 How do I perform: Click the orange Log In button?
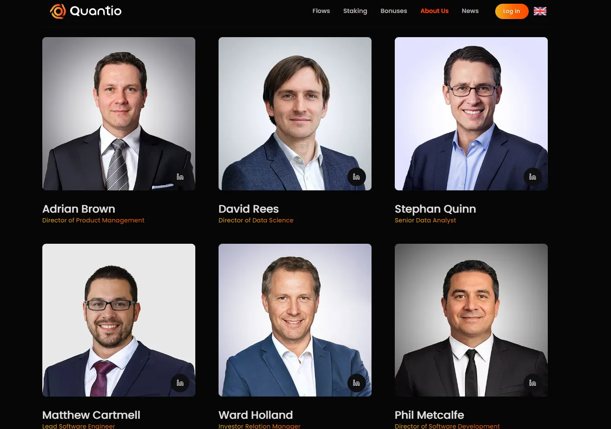pyautogui.click(x=511, y=11)
